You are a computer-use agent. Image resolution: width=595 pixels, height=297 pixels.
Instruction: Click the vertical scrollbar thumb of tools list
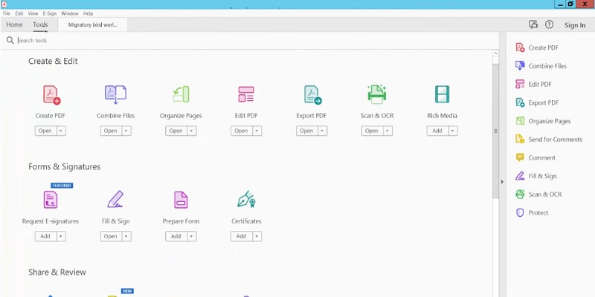(x=495, y=131)
